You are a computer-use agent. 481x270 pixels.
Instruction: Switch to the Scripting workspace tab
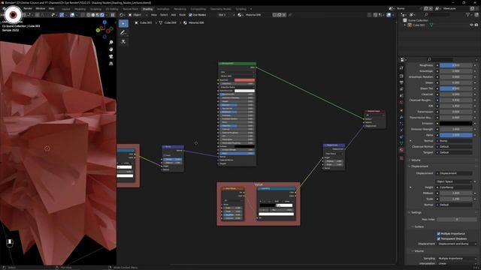click(240, 9)
